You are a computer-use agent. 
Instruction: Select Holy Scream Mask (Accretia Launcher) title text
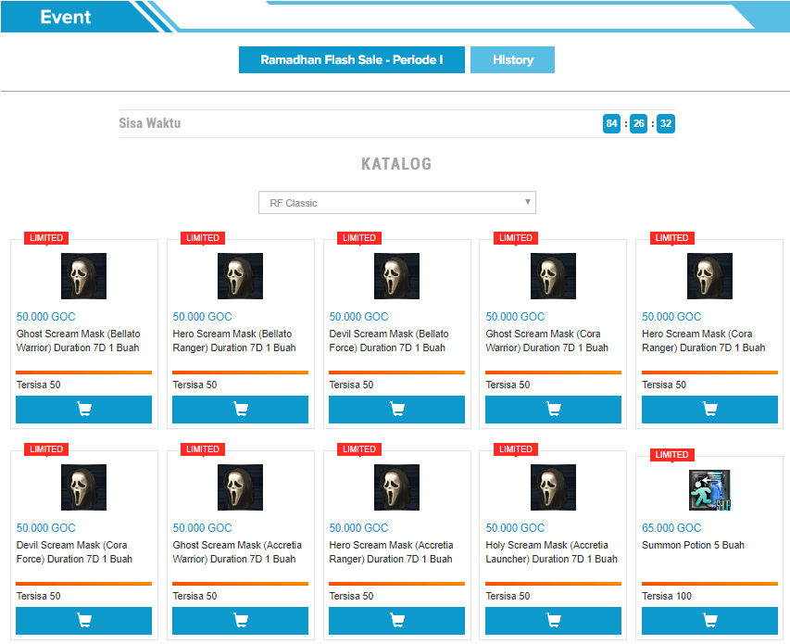(551, 551)
